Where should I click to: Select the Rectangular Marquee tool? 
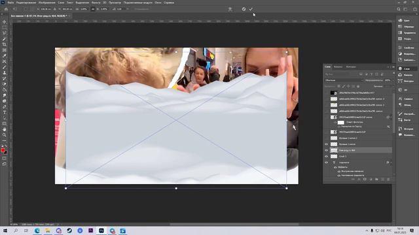coord(5,27)
